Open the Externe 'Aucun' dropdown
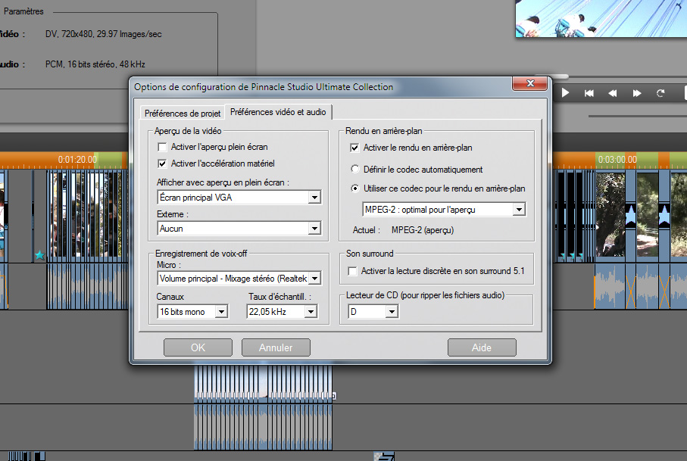 pyautogui.click(x=239, y=228)
